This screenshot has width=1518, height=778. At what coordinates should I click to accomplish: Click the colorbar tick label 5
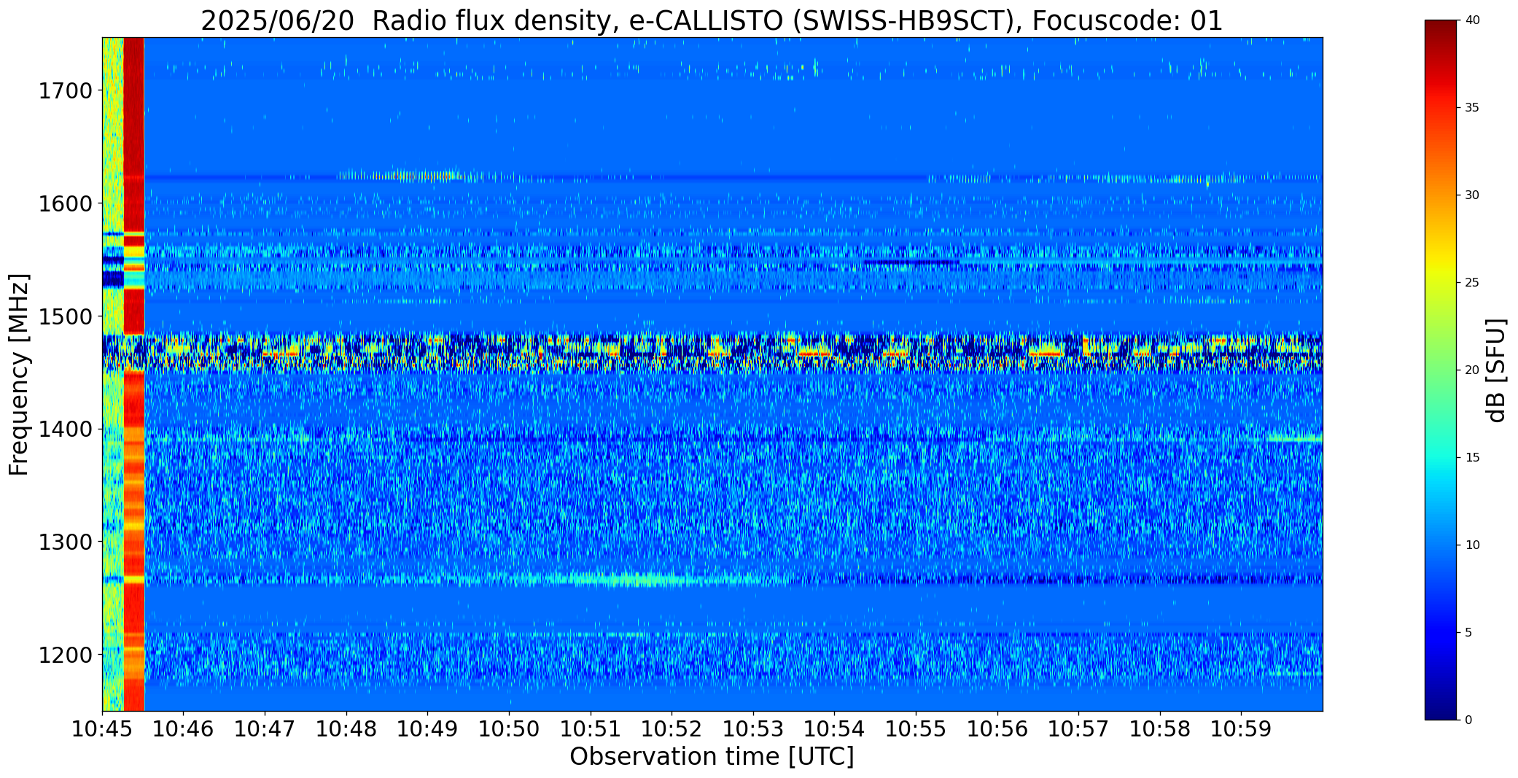click(x=1468, y=633)
